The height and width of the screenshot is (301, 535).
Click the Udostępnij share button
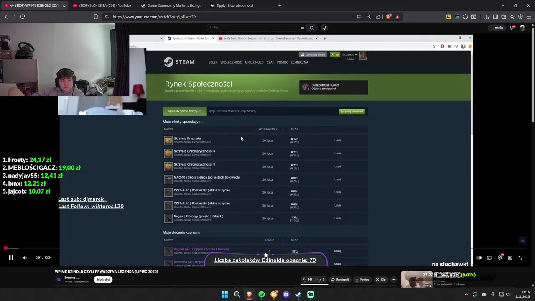tap(339, 280)
